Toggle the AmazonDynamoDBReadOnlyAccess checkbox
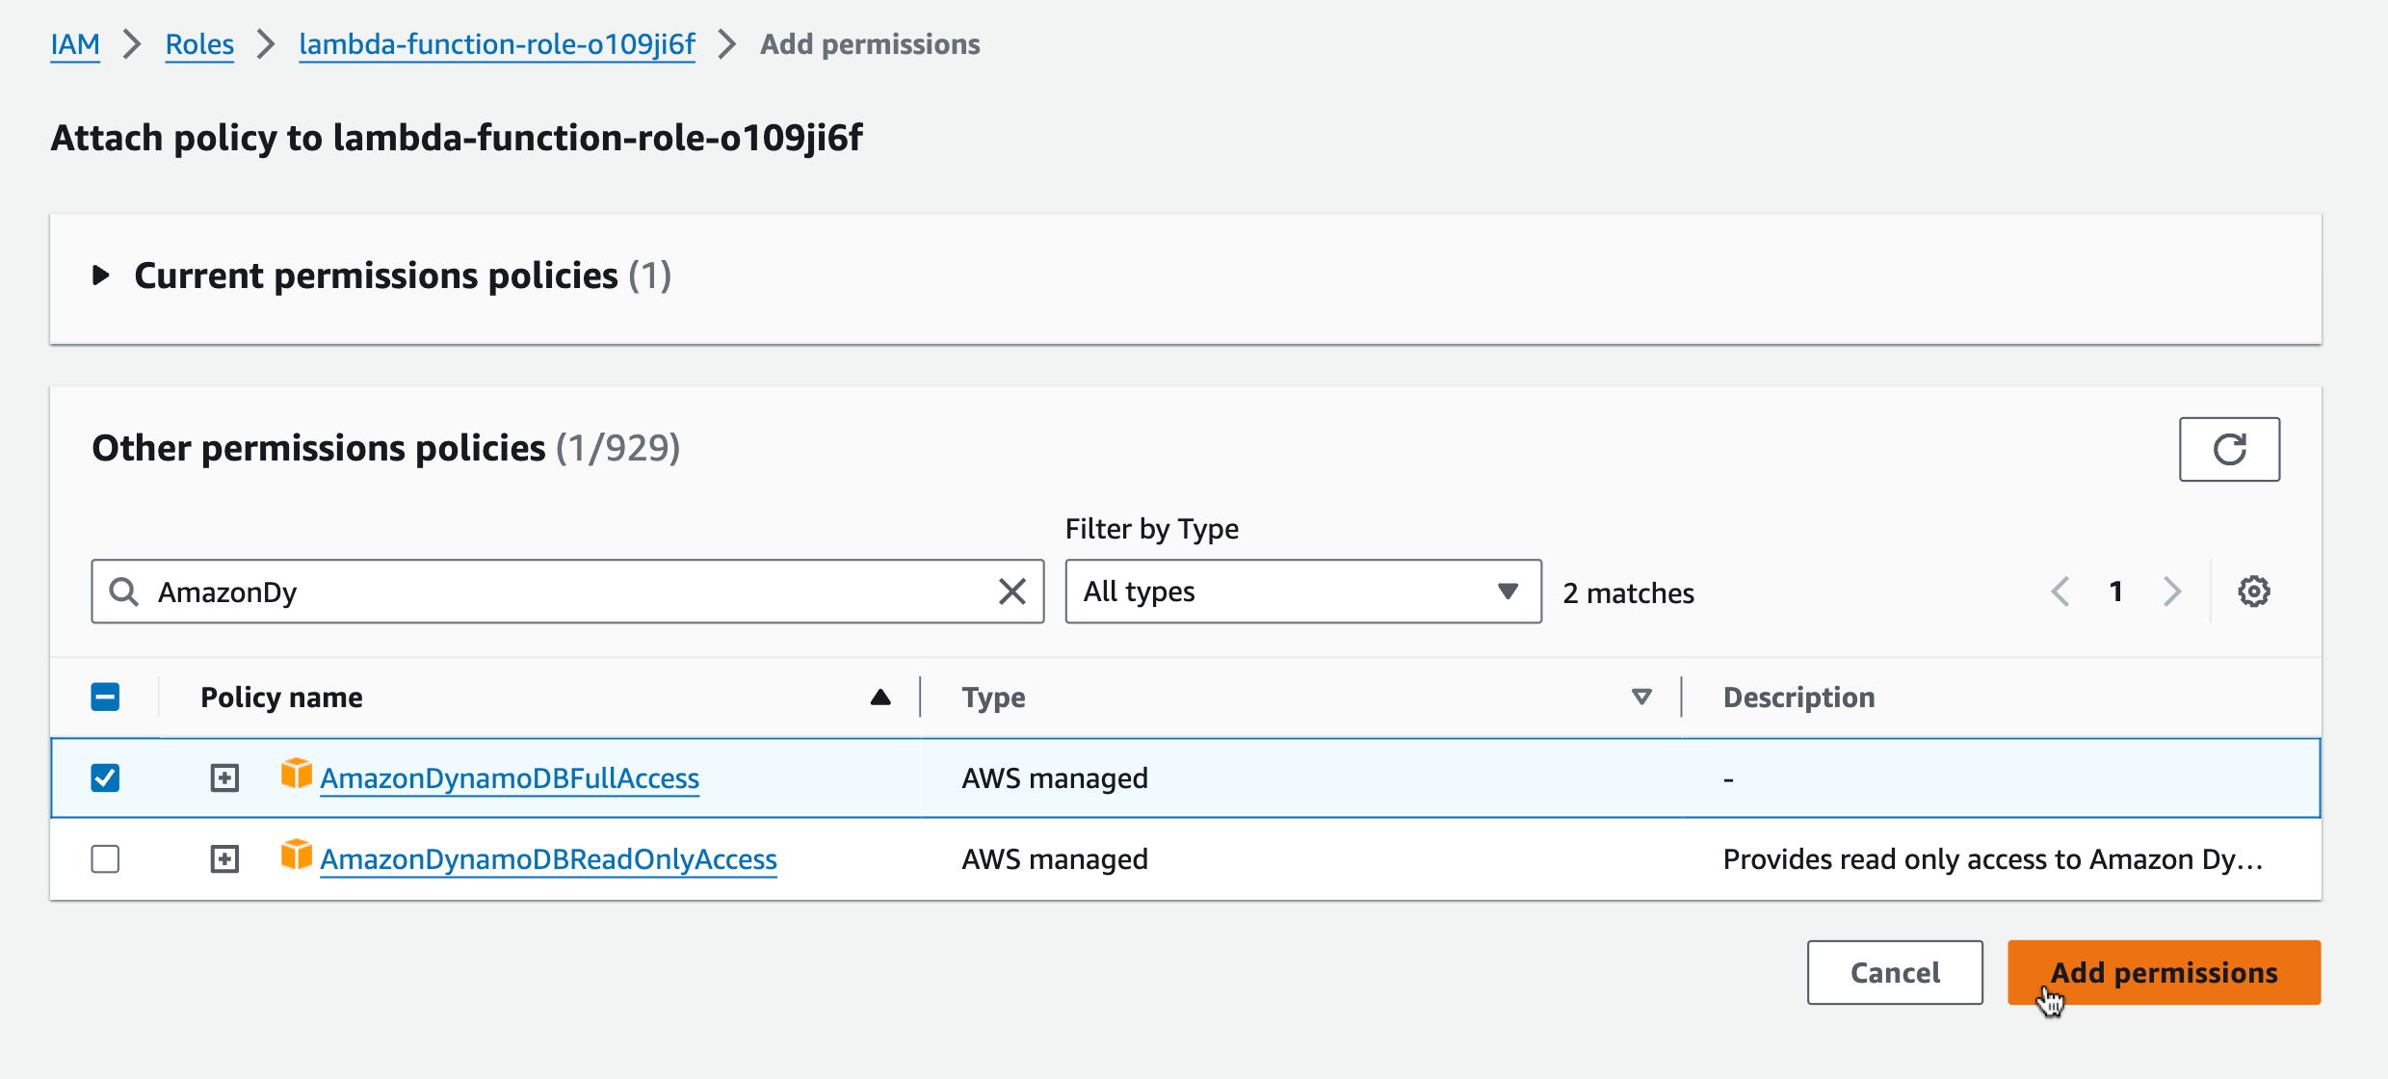 [107, 858]
